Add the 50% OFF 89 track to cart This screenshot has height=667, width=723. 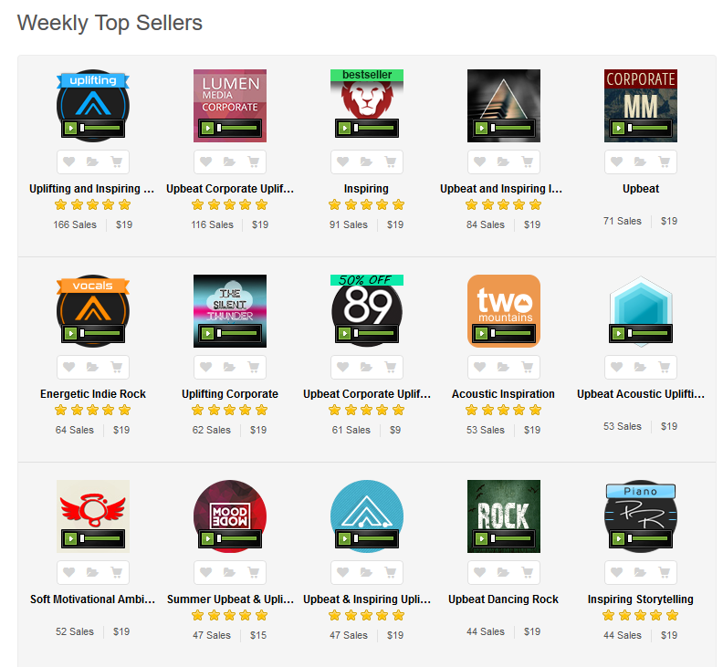390,367
